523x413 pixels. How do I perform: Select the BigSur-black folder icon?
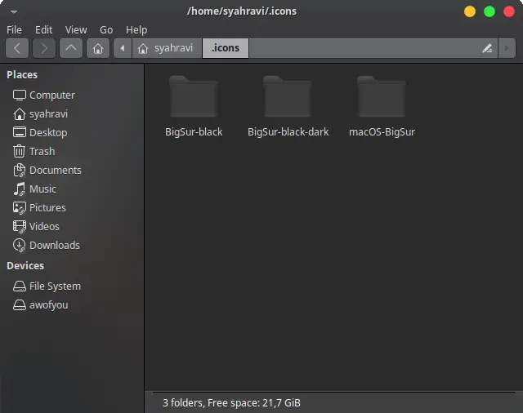pos(194,96)
